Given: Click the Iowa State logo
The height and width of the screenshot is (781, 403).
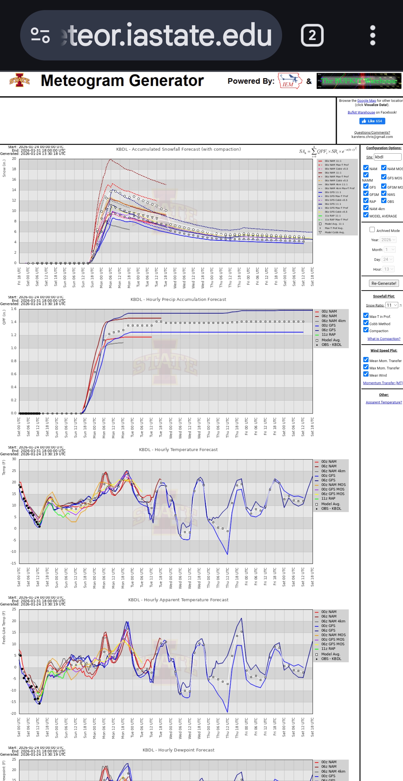Looking at the screenshot, I should pos(19,81).
